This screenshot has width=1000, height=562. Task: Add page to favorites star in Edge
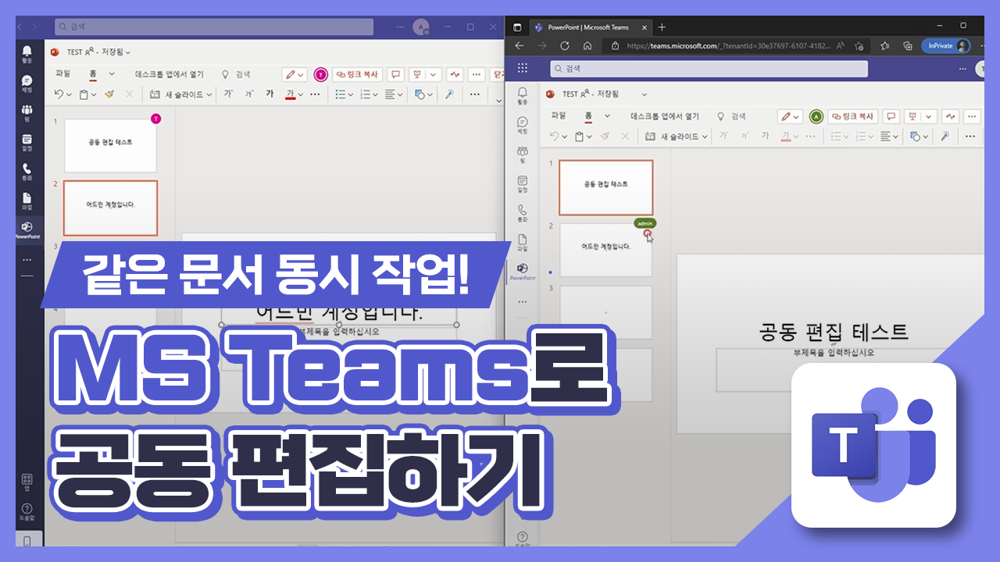[x=860, y=46]
